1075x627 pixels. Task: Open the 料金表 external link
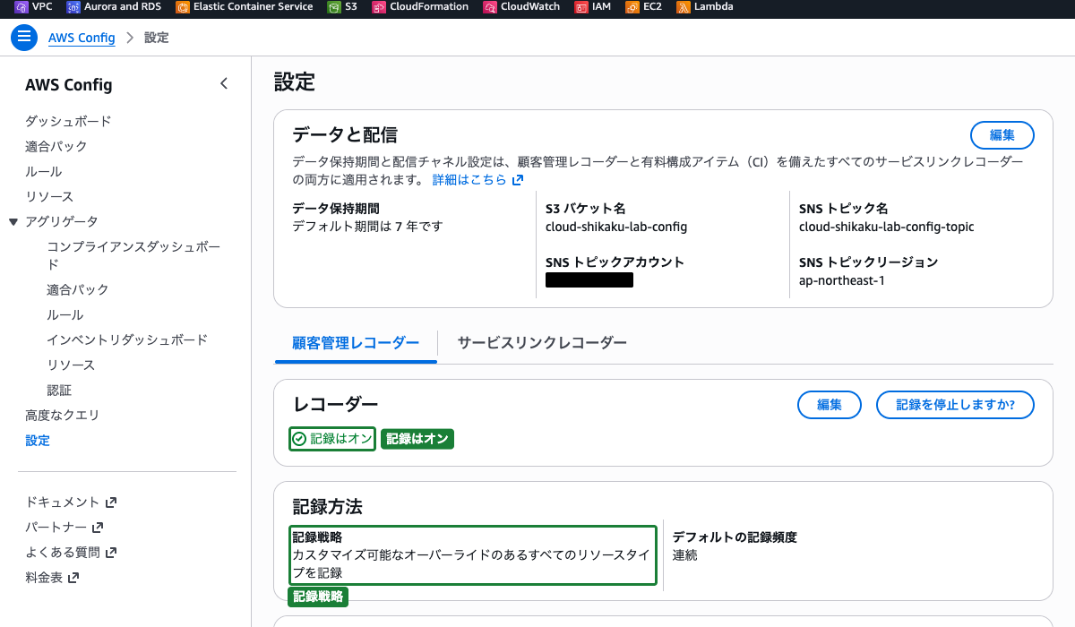tap(52, 578)
